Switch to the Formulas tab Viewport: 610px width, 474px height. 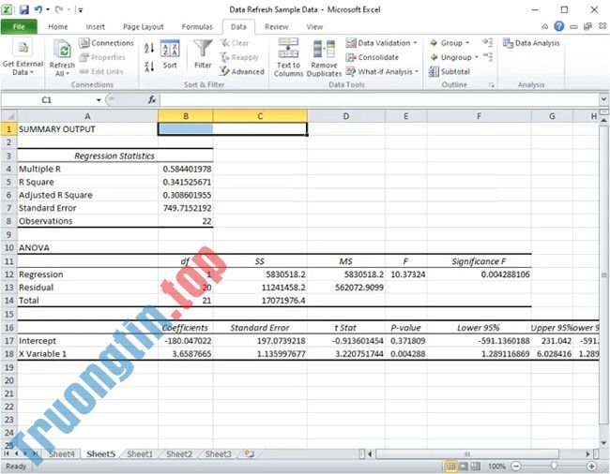pos(197,26)
